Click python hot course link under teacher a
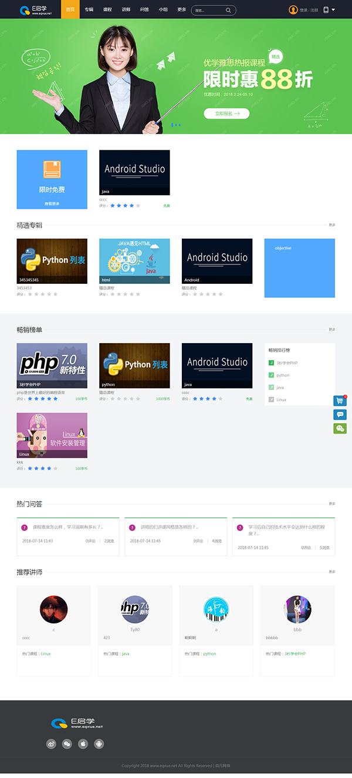The width and height of the screenshot is (352, 778). (x=209, y=653)
